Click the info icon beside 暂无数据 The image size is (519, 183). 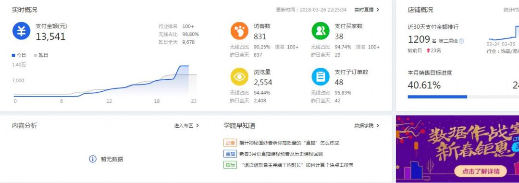pyautogui.click(x=93, y=159)
